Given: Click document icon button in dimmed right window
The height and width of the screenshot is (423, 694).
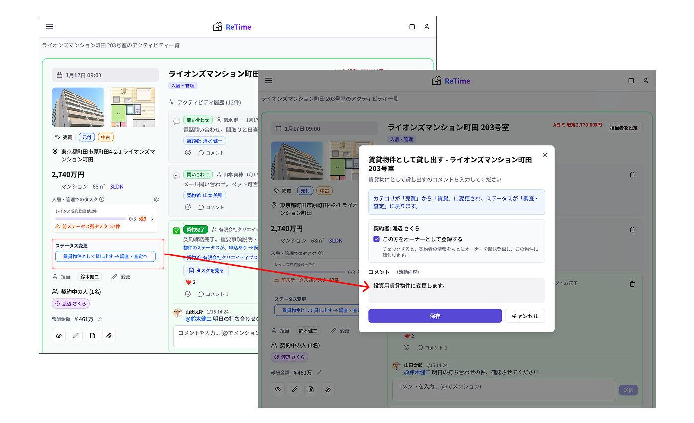Looking at the screenshot, I should pos(311,389).
